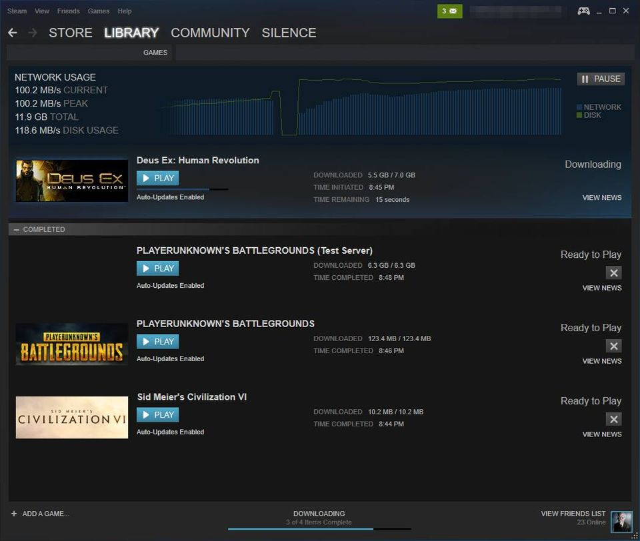Click Add a Game at bottom left
Image resolution: width=640 pixels, height=541 pixels.
[40, 514]
